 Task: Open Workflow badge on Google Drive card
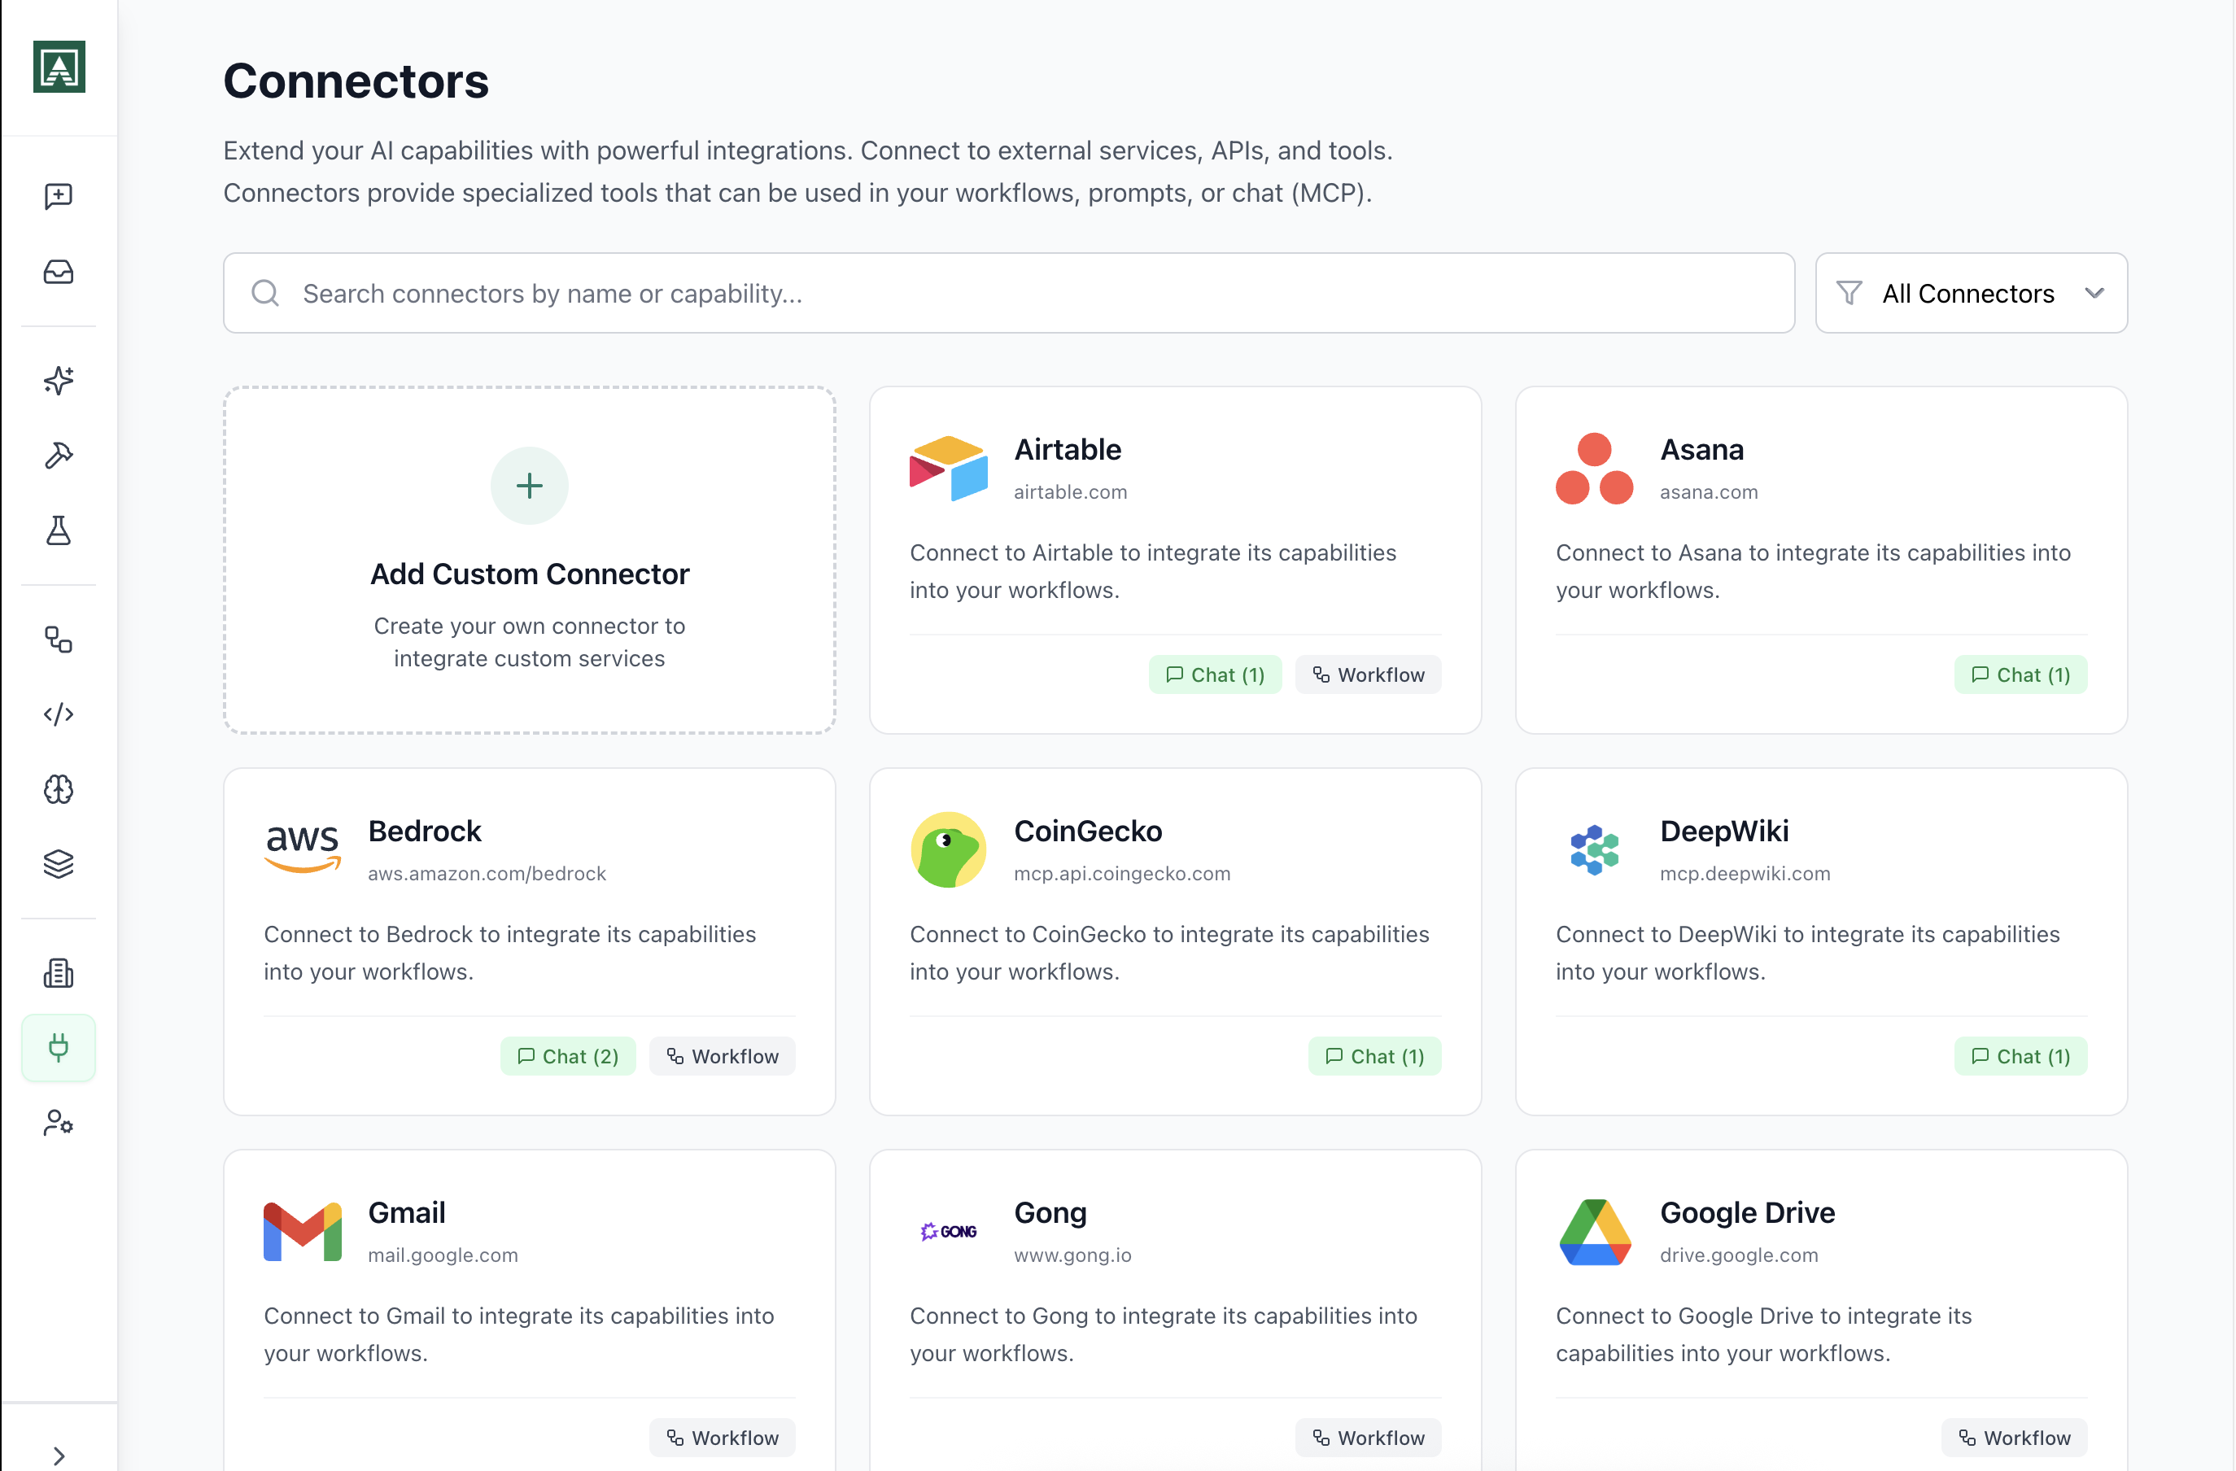[2015, 1436]
